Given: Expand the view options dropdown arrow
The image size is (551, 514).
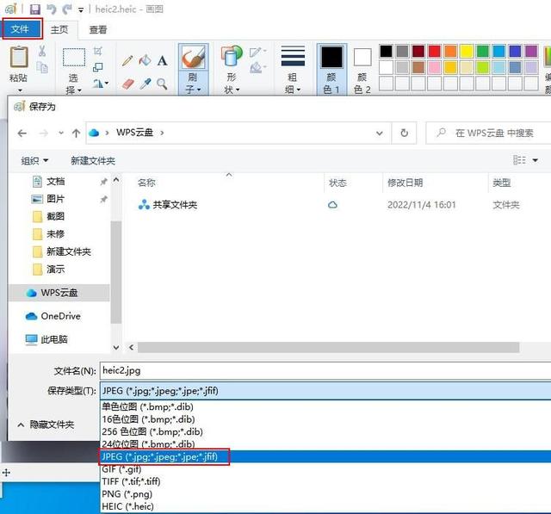Looking at the screenshot, I should 536,160.
